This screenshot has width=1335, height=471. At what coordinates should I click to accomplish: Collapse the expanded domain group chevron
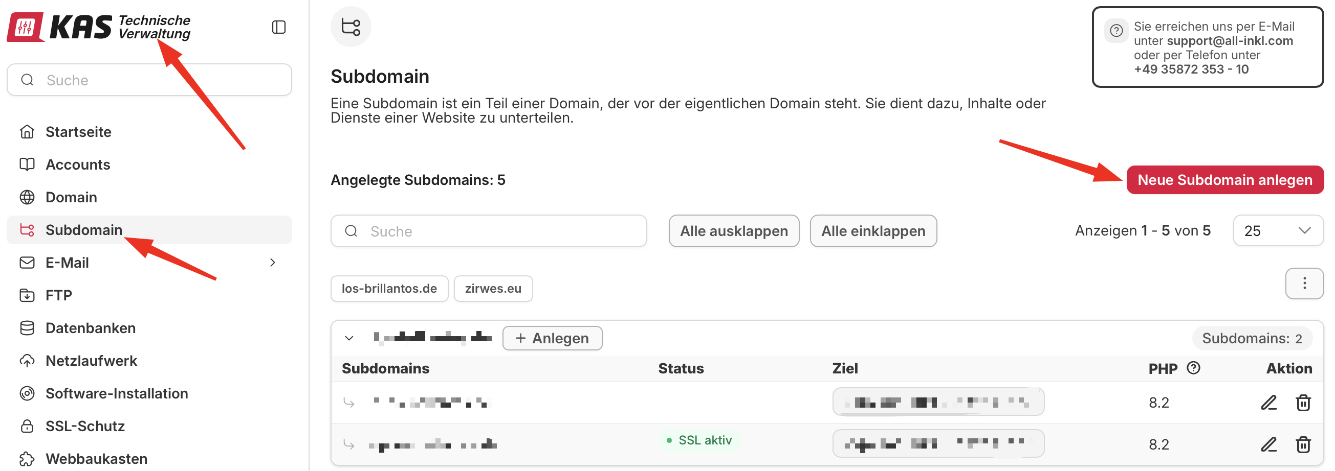pos(349,338)
